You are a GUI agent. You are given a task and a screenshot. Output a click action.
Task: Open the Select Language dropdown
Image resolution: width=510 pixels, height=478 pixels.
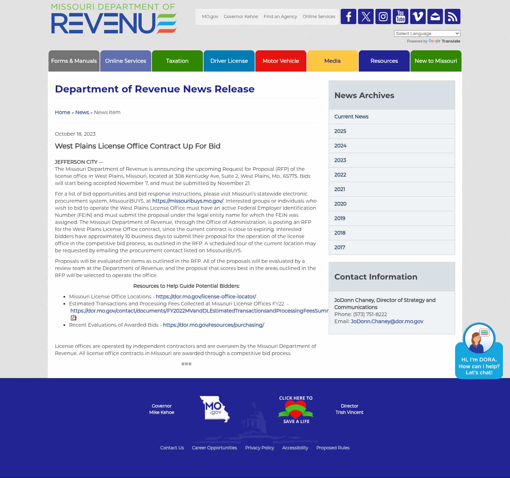pos(427,33)
